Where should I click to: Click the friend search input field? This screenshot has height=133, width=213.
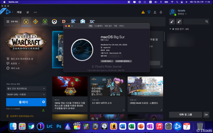196,21
